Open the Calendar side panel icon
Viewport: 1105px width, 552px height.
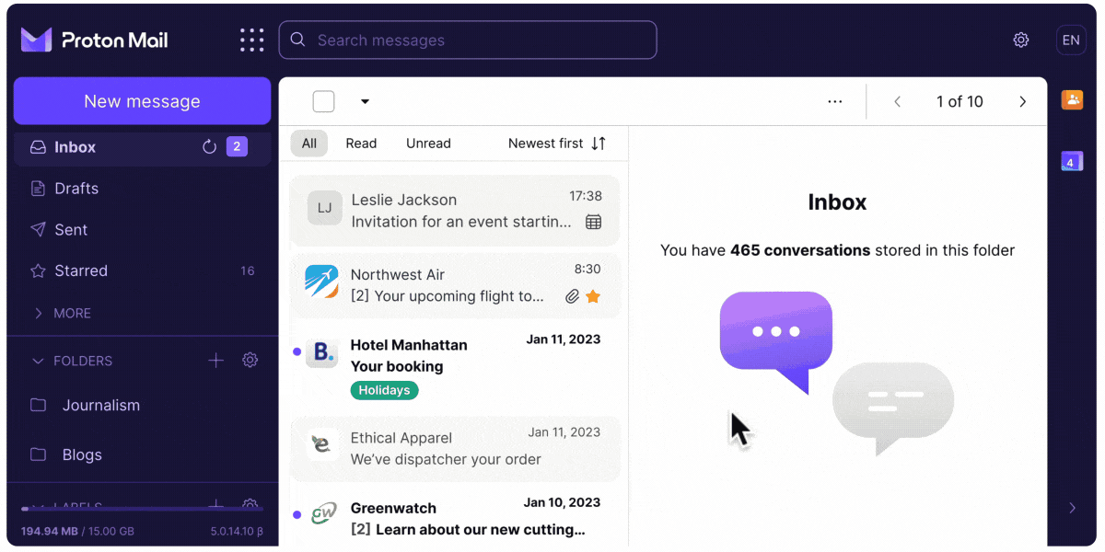[x=1072, y=161]
